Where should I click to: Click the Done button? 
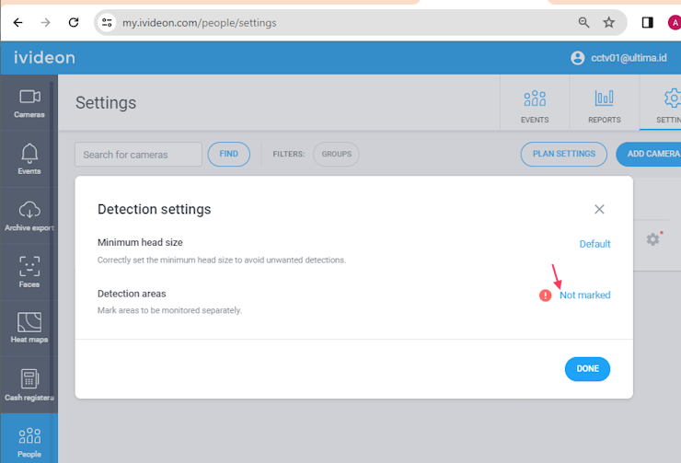click(587, 369)
